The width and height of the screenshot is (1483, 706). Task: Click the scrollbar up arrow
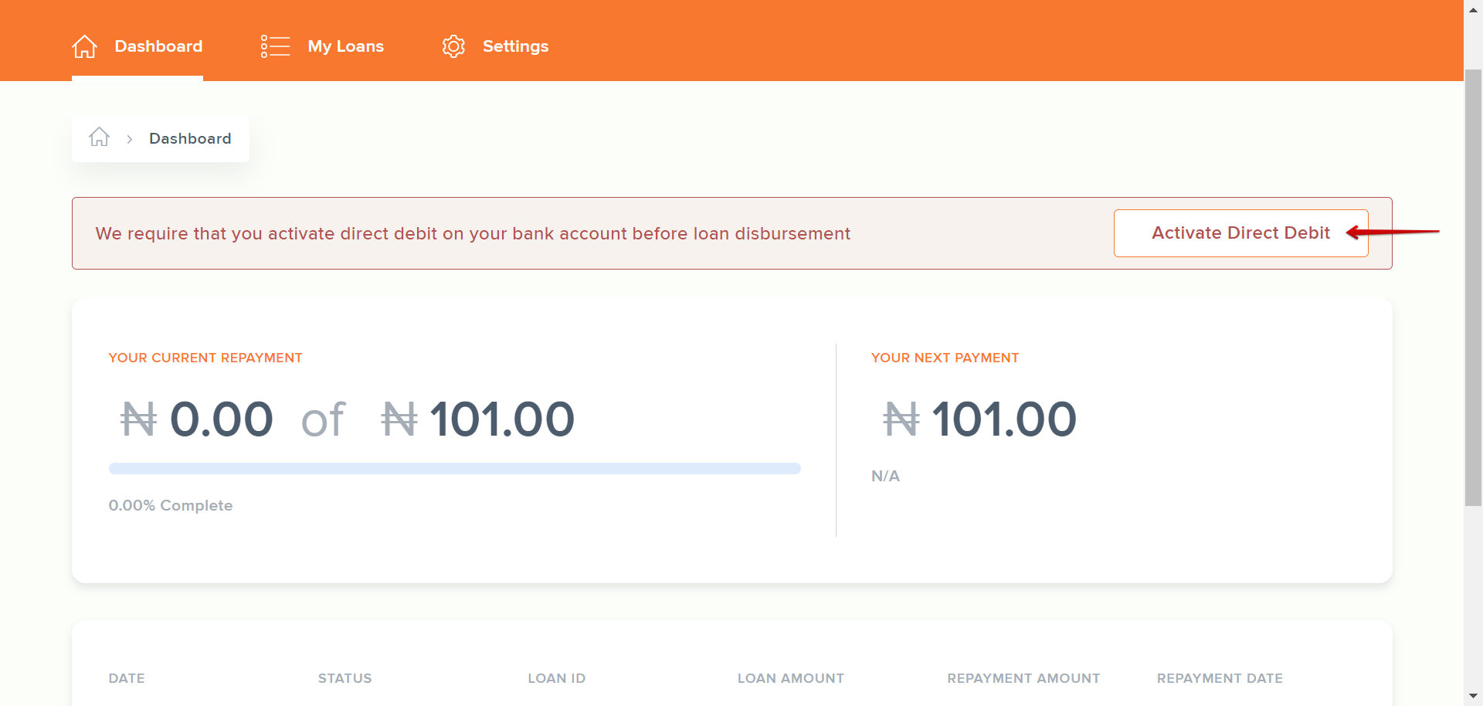click(x=1473, y=7)
